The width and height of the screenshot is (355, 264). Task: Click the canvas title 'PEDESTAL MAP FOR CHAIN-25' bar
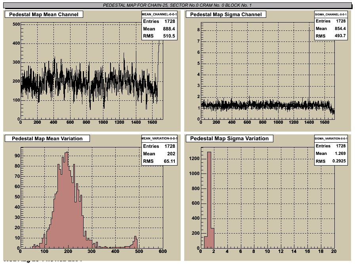pyautogui.click(x=177, y=5)
